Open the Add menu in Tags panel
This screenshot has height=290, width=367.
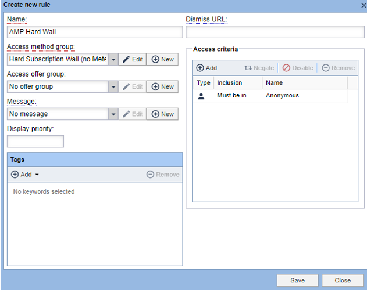[x=25, y=174]
